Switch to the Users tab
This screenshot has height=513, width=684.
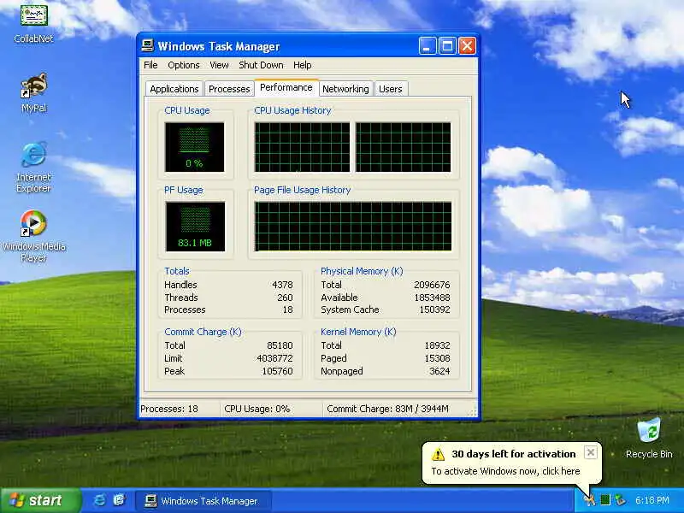[x=391, y=89]
